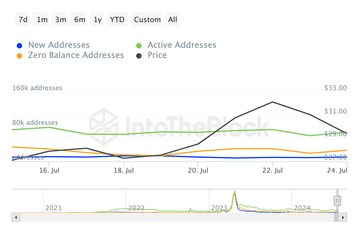
Task: Hide the Zero Balance Addresses series
Action: click(x=76, y=55)
